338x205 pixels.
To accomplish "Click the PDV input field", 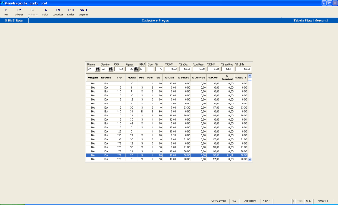I will tap(142, 69).
